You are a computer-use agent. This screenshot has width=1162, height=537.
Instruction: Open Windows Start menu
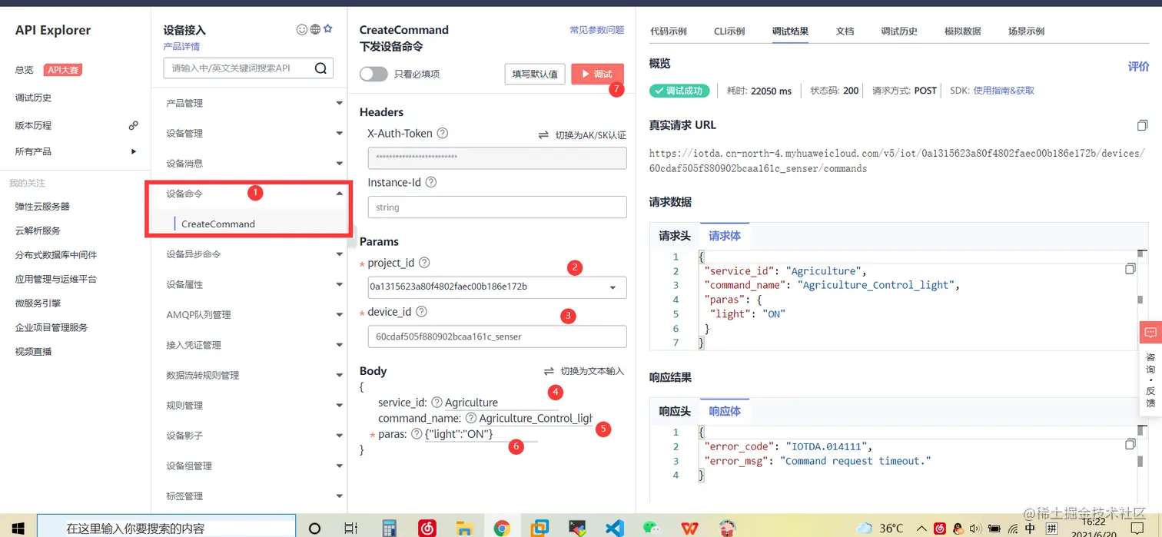17,528
